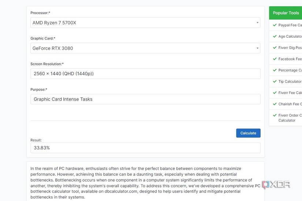The height and width of the screenshot is (201, 302).
Task: Click the checkmark icon beside Fiverr Gig
Action: [275, 48]
